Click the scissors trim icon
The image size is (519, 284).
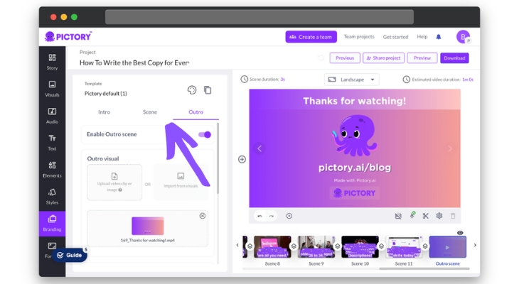pyautogui.click(x=425, y=216)
